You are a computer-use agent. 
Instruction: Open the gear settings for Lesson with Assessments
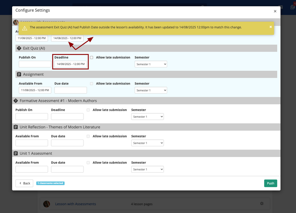pos(262,204)
